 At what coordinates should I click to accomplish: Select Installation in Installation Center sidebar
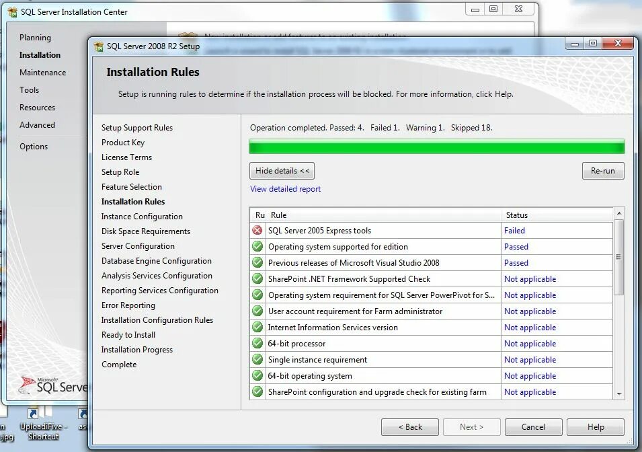[40, 55]
